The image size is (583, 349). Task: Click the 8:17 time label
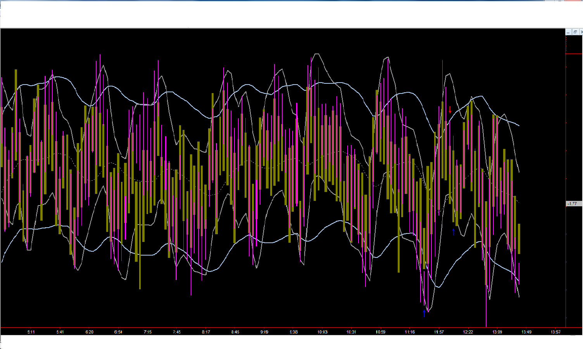206,332
